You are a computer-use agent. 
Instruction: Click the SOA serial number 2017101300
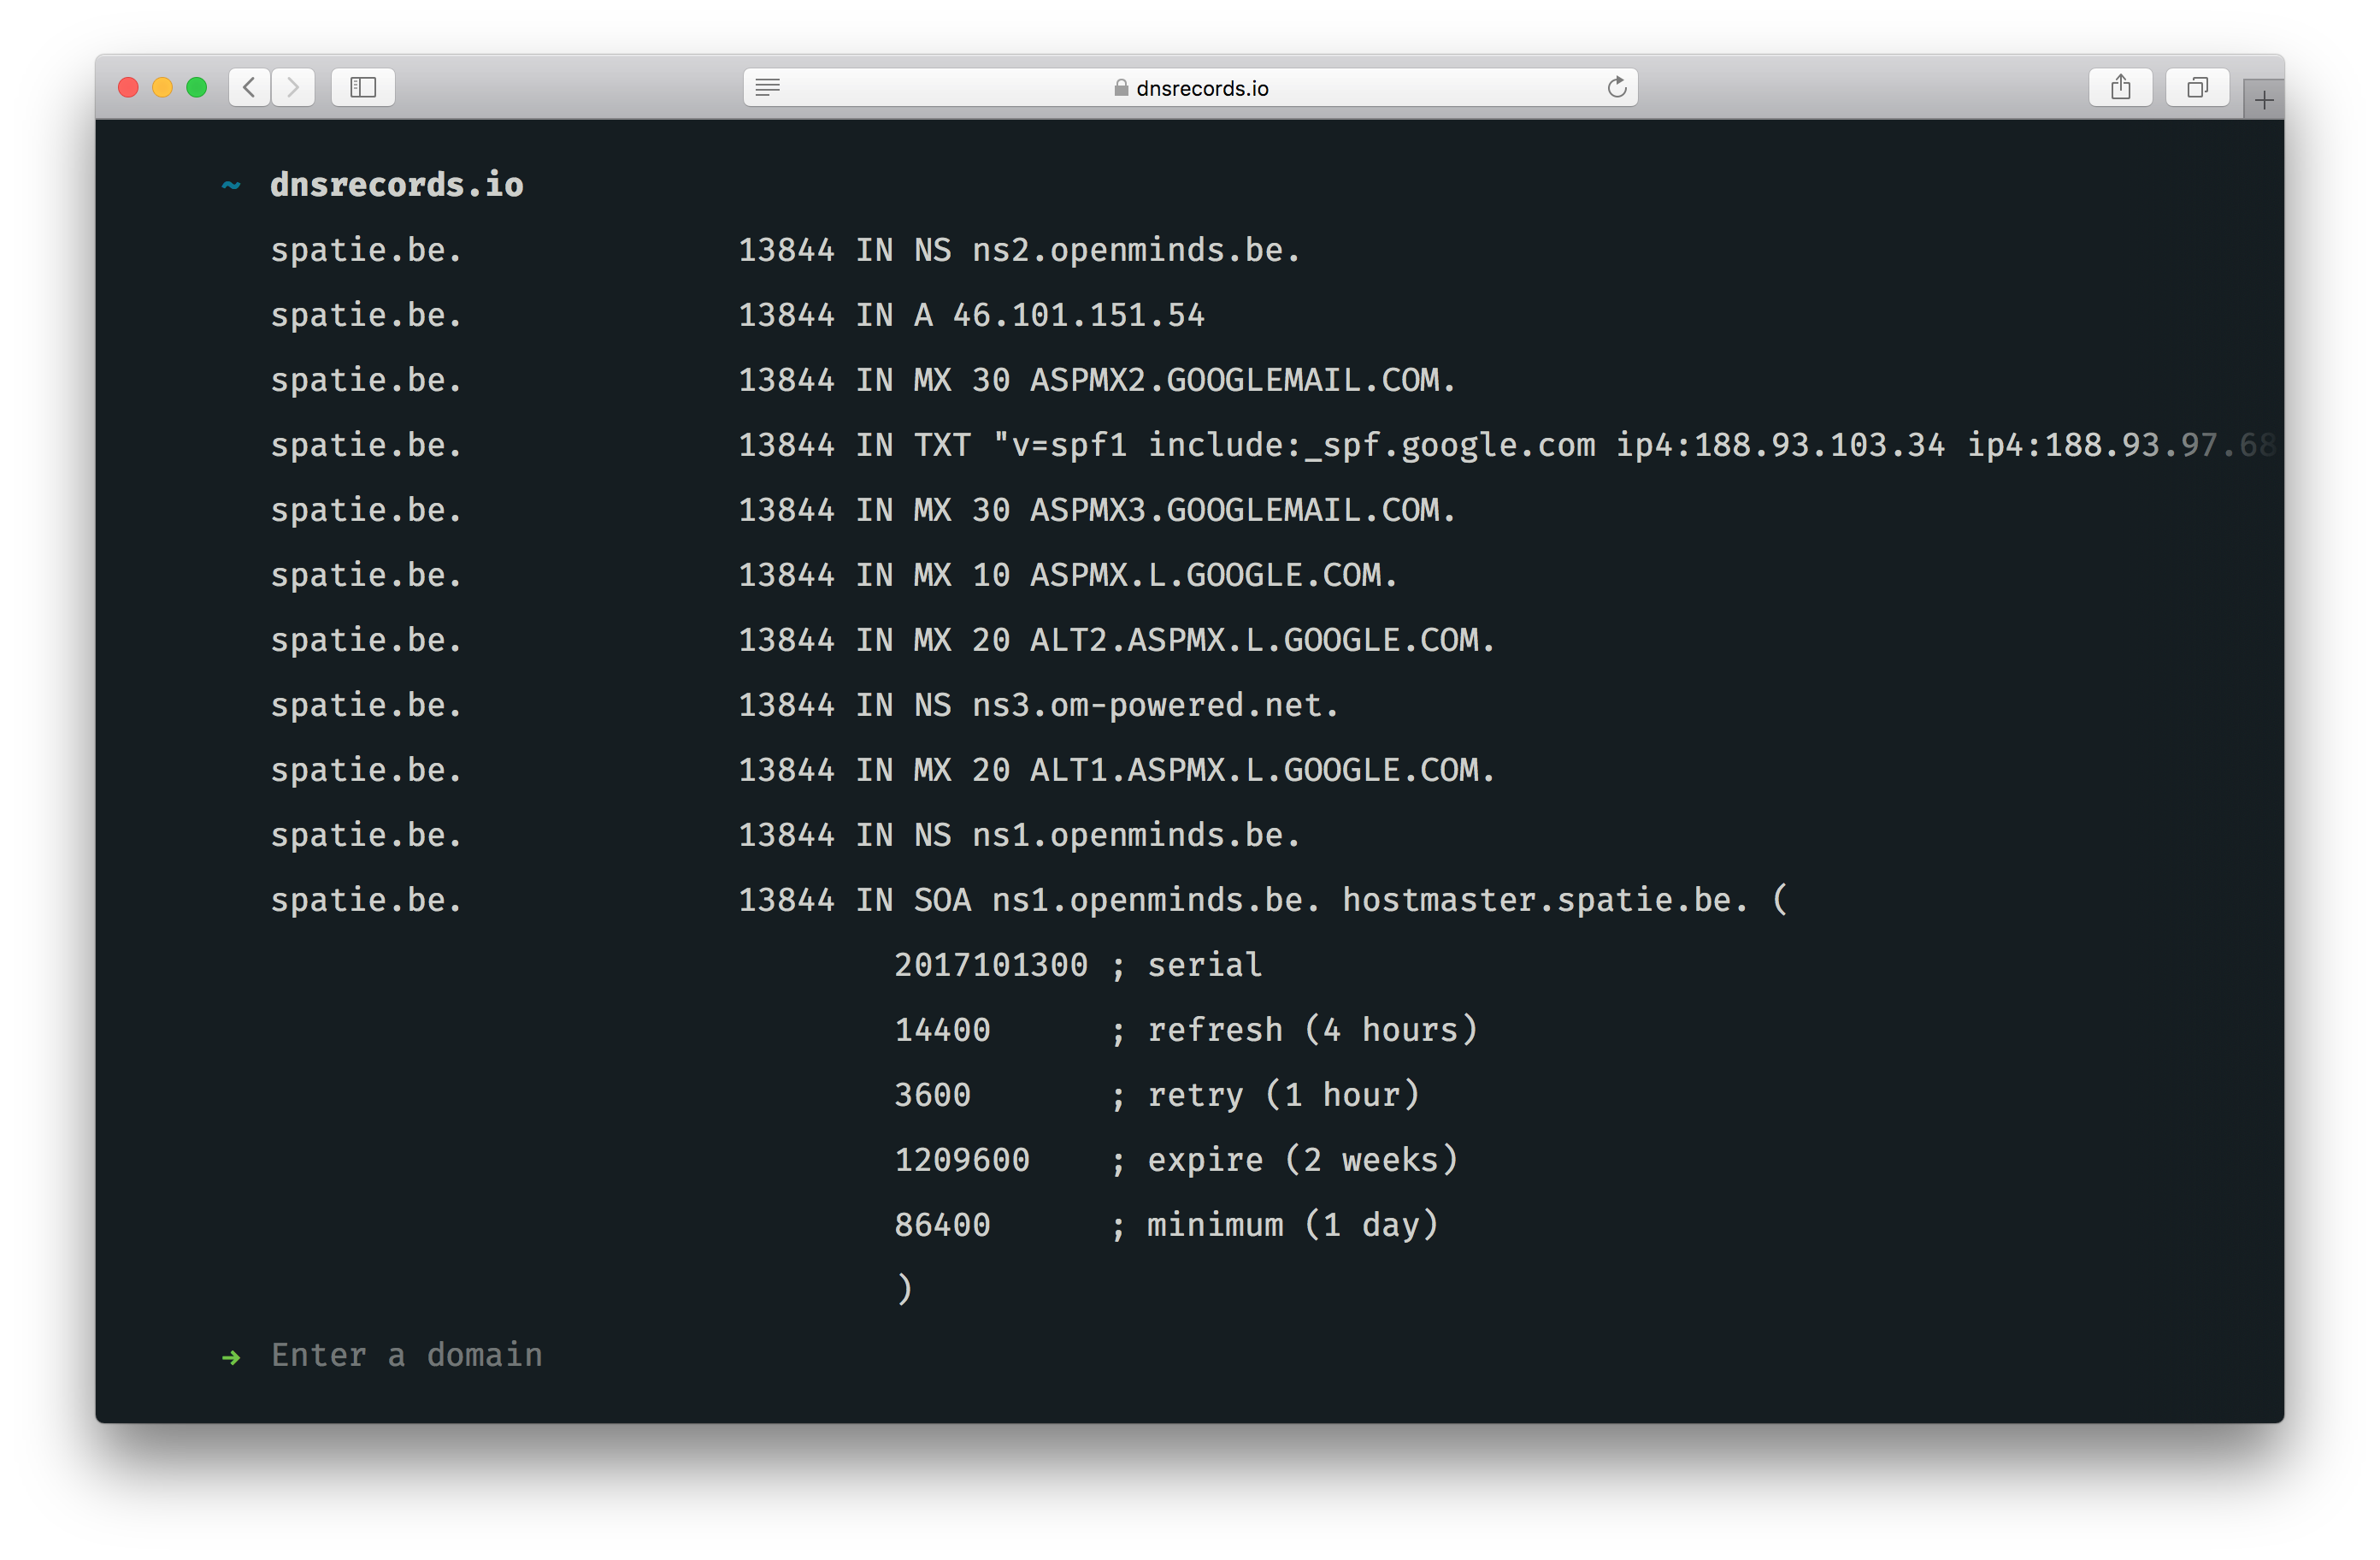point(990,965)
